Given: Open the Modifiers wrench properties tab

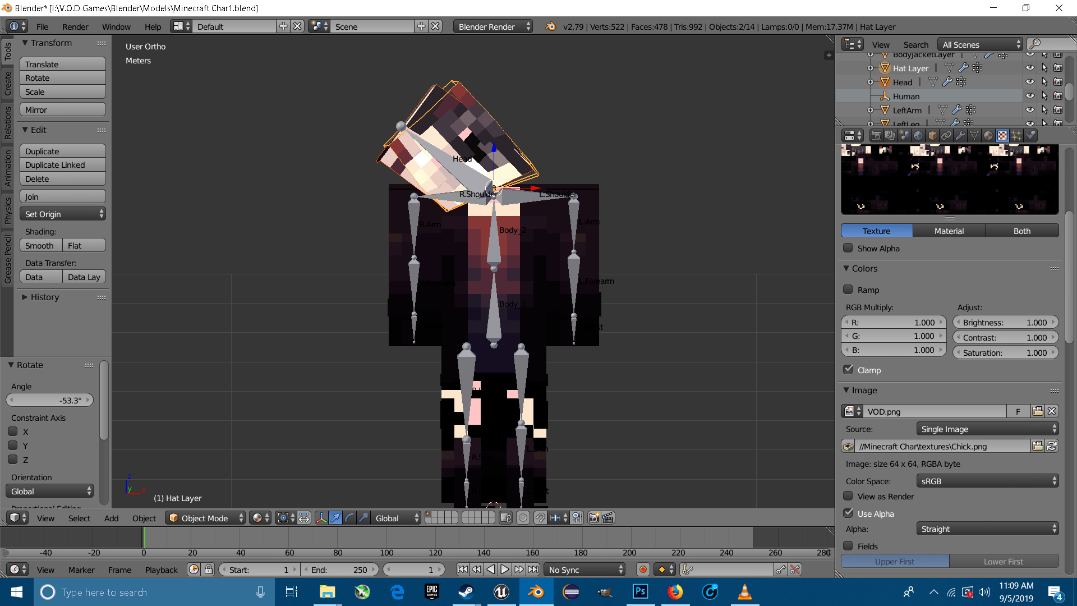Looking at the screenshot, I should coord(960,135).
